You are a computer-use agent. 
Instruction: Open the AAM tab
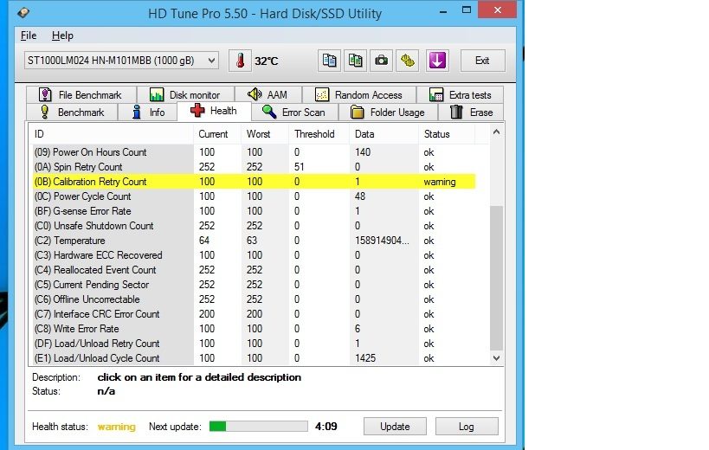coord(268,95)
